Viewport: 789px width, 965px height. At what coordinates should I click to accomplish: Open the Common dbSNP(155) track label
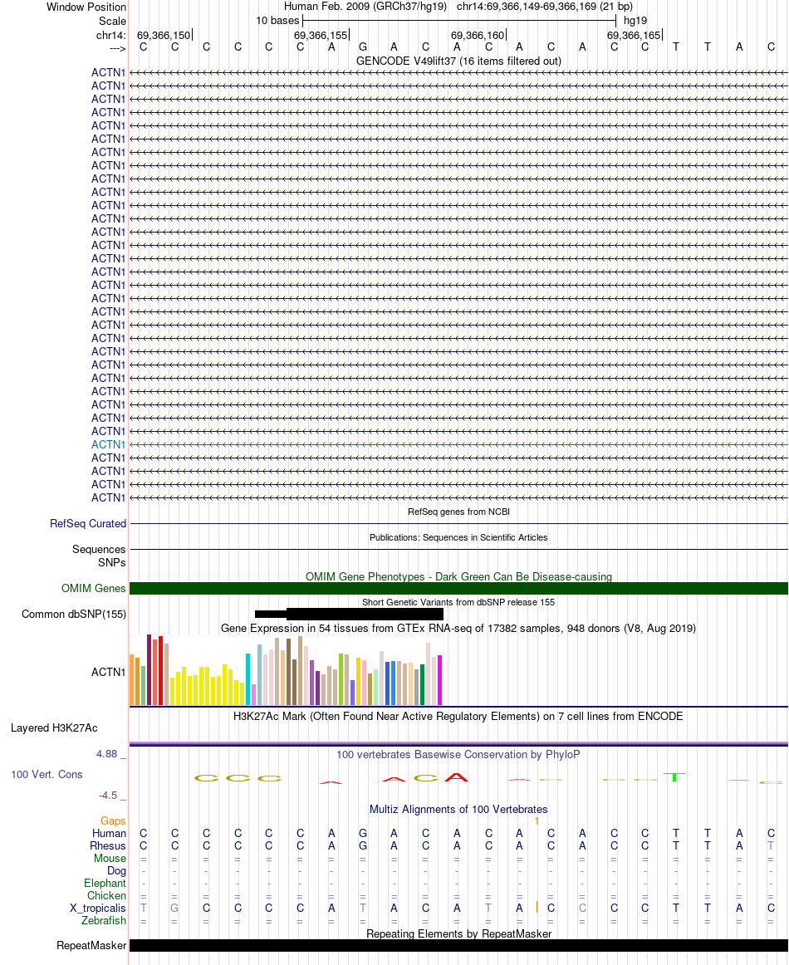coord(74,615)
